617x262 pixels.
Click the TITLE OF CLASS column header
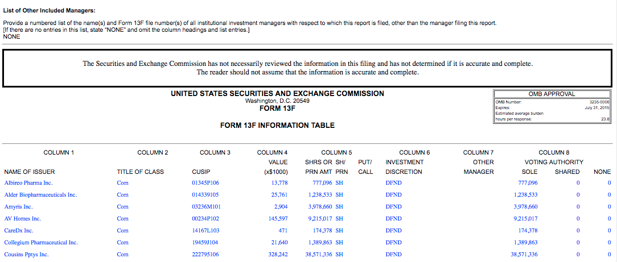point(140,172)
